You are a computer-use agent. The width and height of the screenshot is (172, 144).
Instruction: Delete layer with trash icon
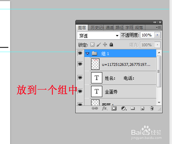pos(152,108)
